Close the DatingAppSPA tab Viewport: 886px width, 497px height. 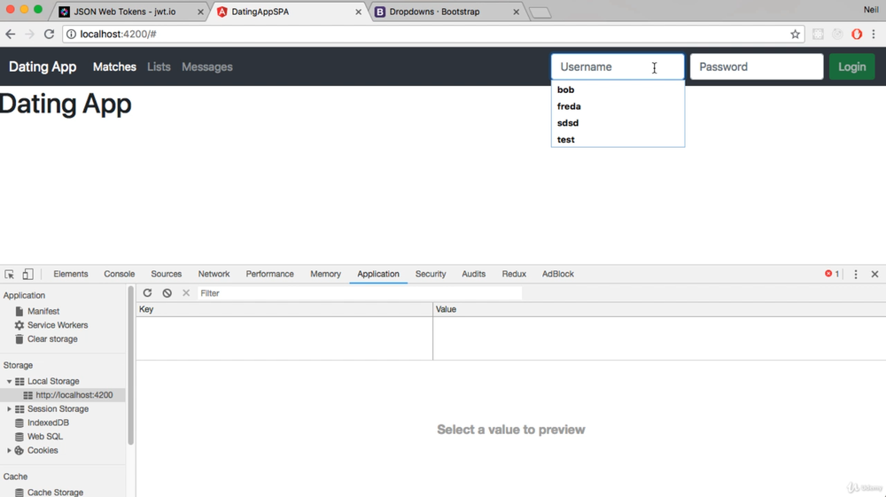[x=358, y=12]
